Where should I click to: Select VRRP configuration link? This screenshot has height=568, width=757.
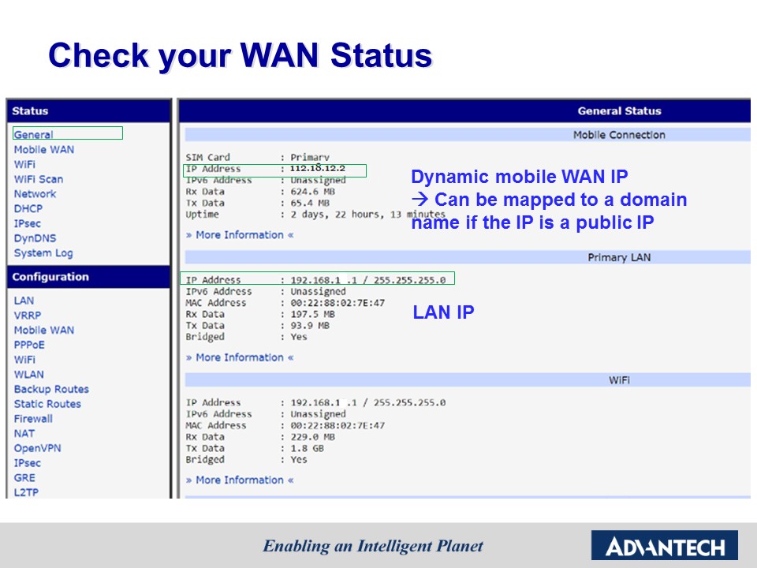[x=27, y=316]
